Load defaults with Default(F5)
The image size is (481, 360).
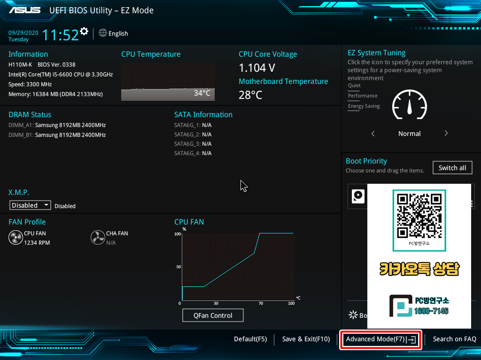tap(250, 339)
